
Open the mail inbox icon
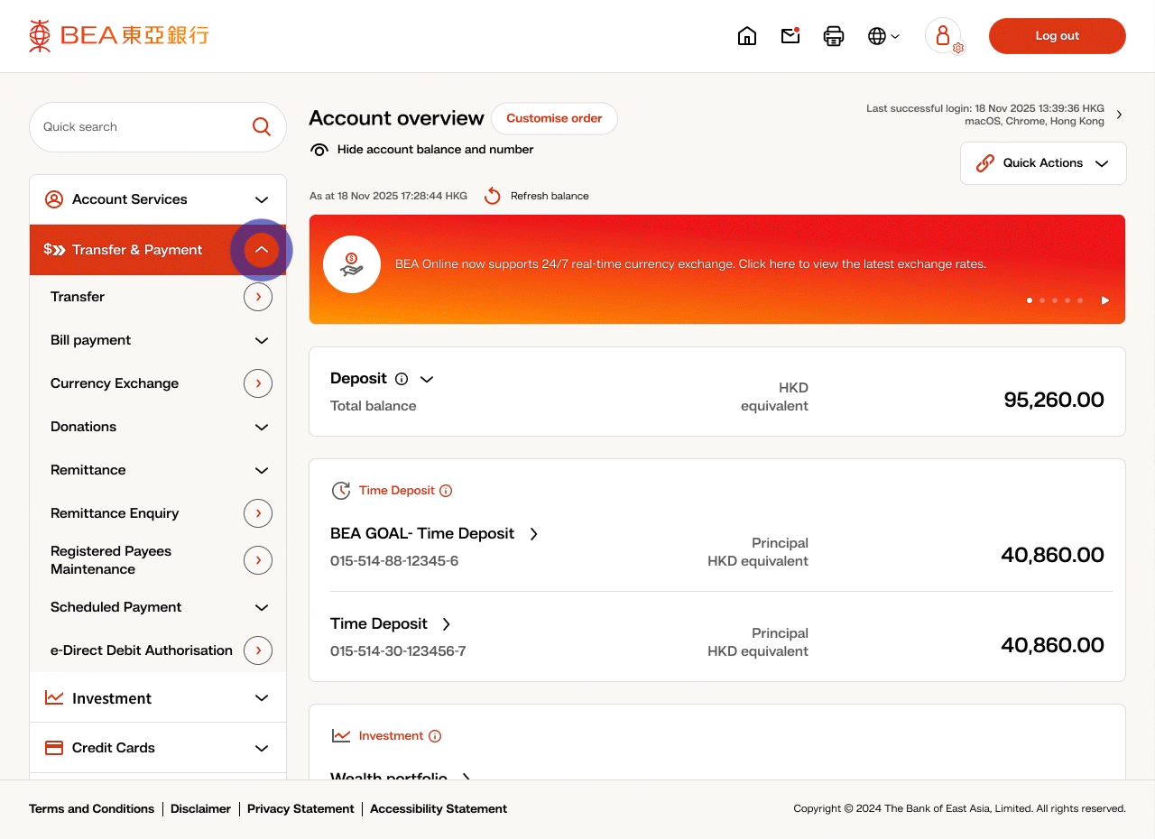[790, 36]
